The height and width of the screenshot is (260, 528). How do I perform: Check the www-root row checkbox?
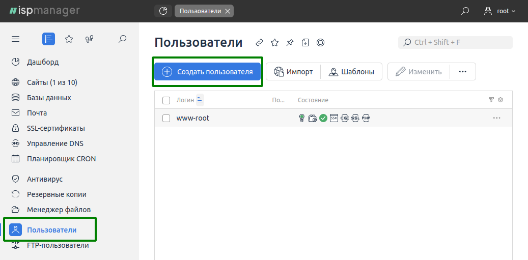[x=166, y=118]
